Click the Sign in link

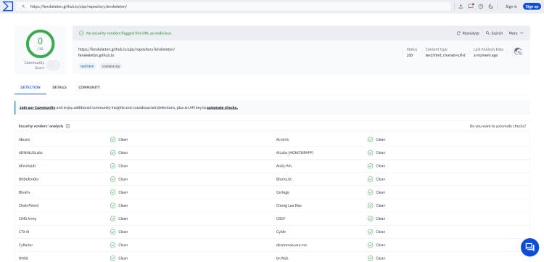(x=511, y=7)
